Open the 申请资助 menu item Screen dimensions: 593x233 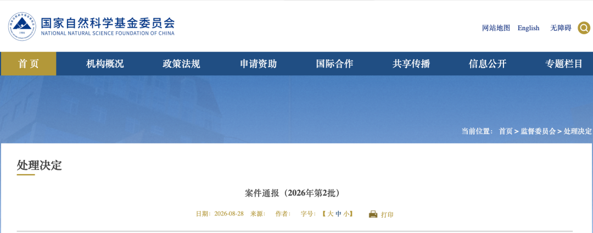258,64
